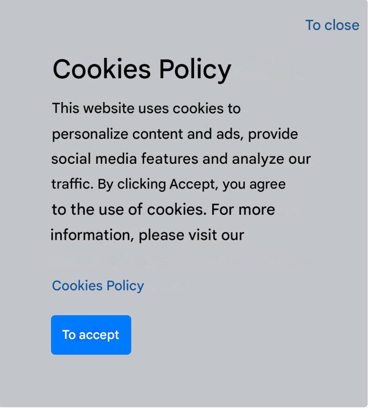This screenshot has width=368, height=408.
Task: Click the word 'Policy' in the large heading
Action: click(195, 69)
